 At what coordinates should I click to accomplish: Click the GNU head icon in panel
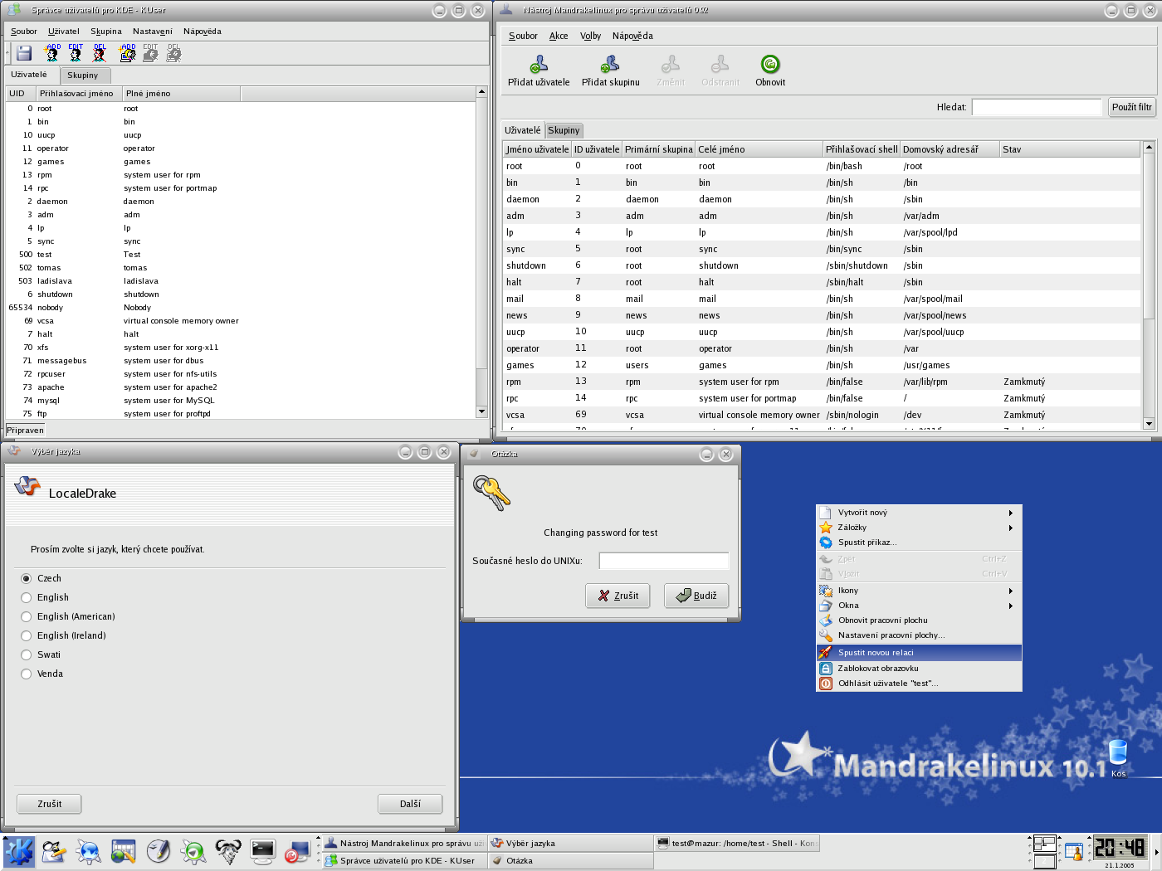[228, 852]
